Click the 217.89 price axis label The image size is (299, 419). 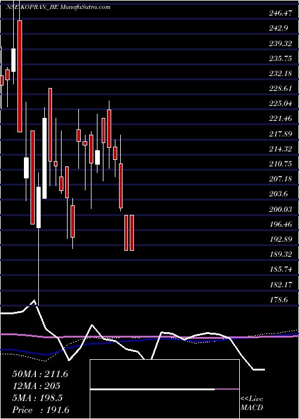[280, 134]
